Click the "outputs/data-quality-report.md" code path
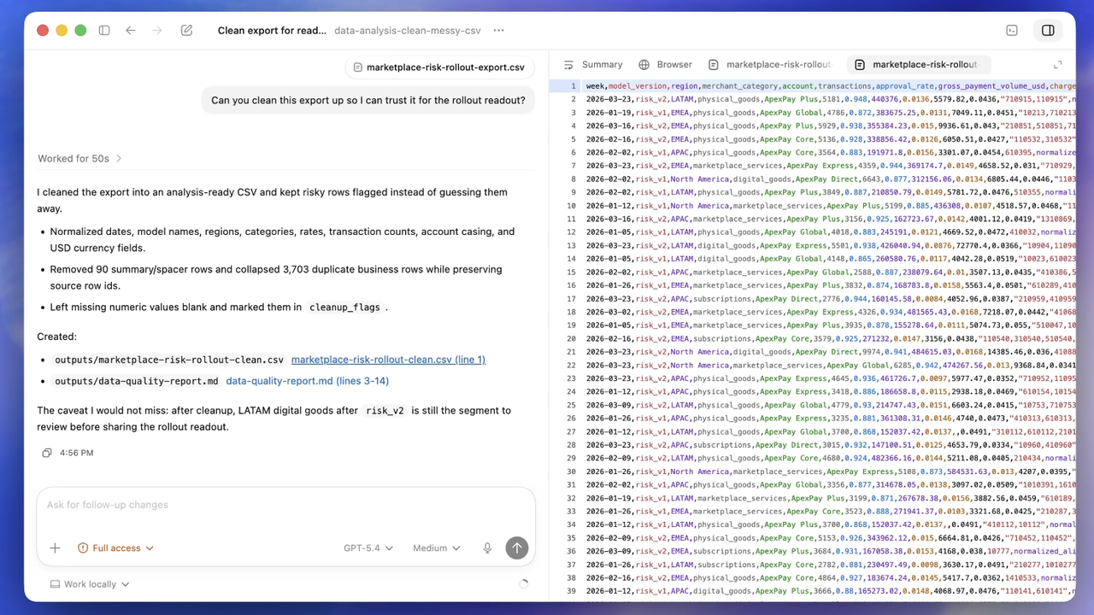 tap(137, 381)
